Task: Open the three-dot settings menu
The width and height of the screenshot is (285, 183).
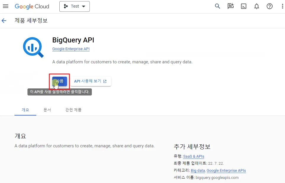Action: click(x=282, y=6)
